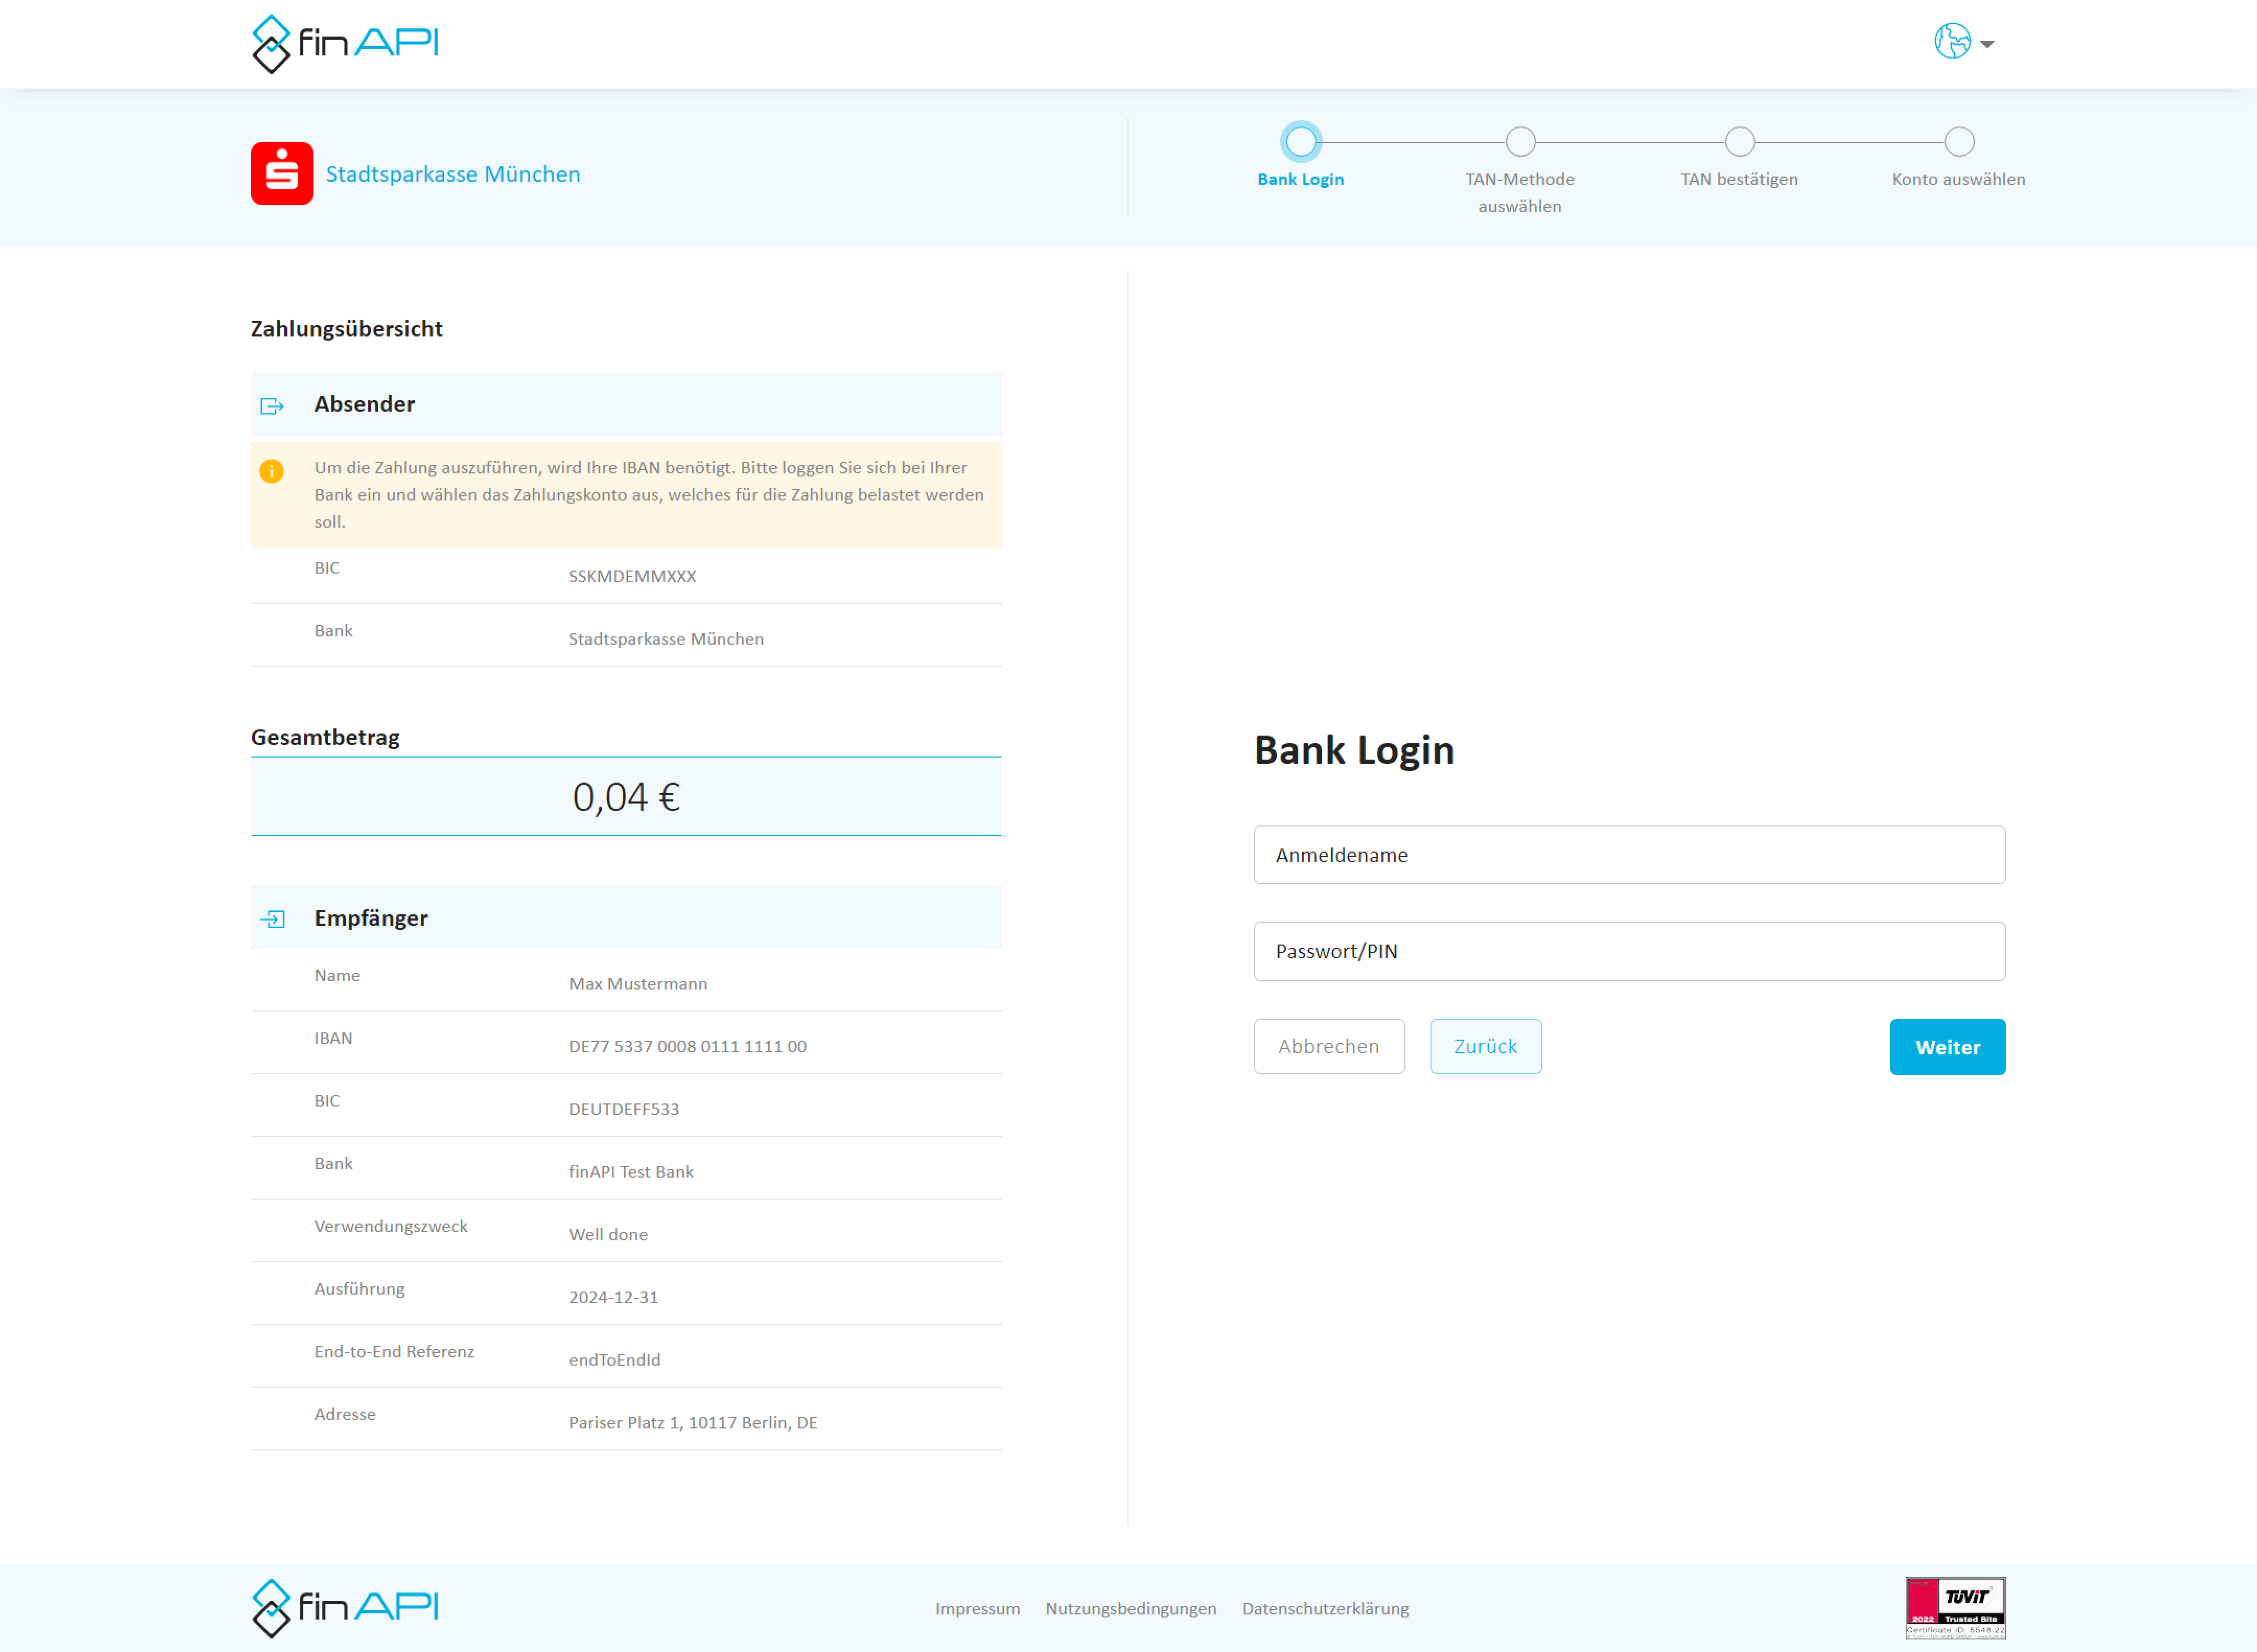Click the Konto auswählen step label
2257x1652 pixels.
(x=1957, y=179)
